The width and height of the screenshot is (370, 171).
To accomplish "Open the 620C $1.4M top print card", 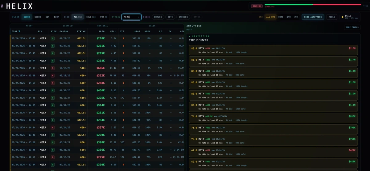I will click(x=273, y=62).
